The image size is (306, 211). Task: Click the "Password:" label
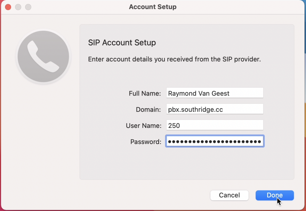(146, 142)
